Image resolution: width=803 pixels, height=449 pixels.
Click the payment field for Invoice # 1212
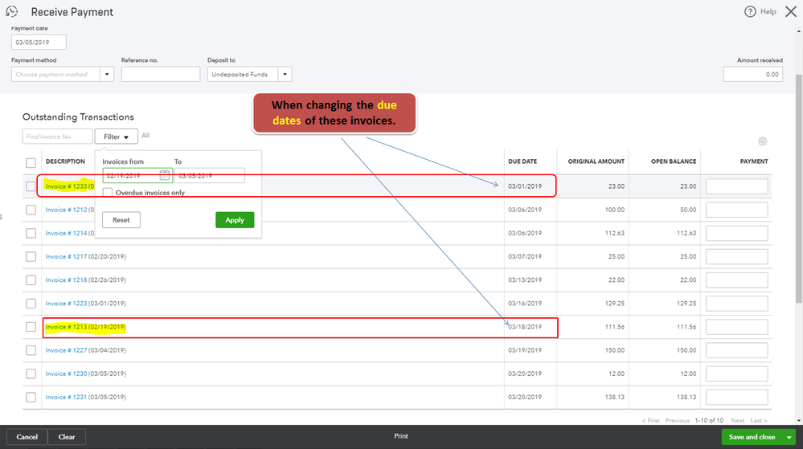[x=736, y=210]
